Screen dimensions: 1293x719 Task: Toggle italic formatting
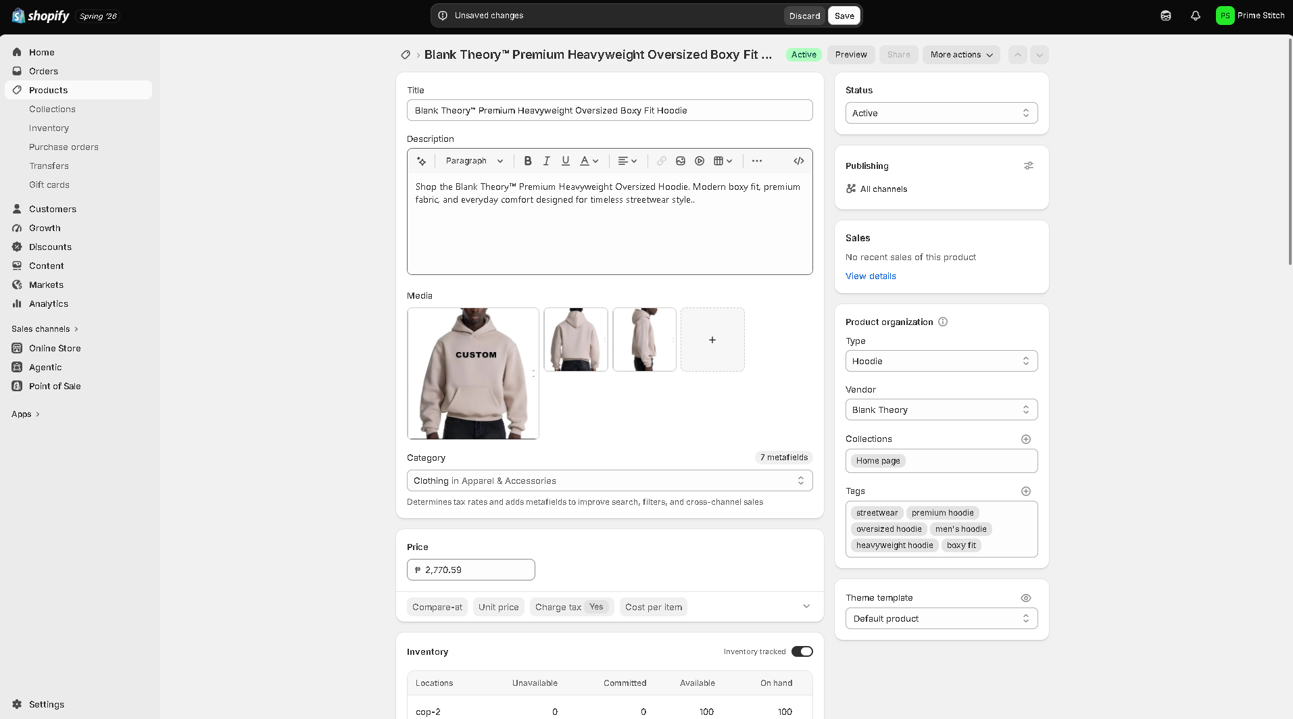tap(547, 161)
